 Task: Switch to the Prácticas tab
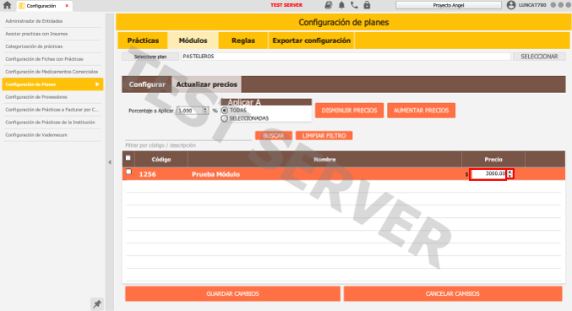[143, 41]
